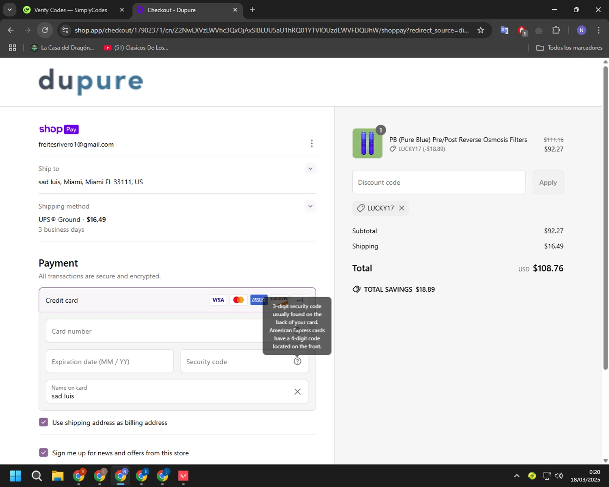The height and width of the screenshot is (487, 609).
Task: Click the Shop Pay logo
Action: coord(59,129)
